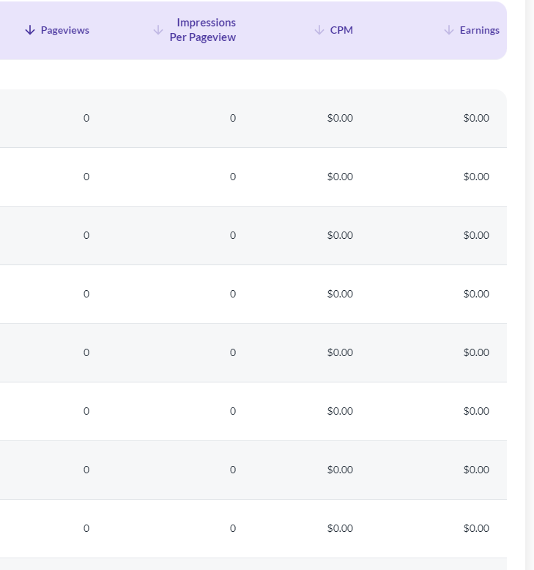This screenshot has width=534, height=570.
Task: Click the sort arrow icon beside Pageviews
Action: pyautogui.click(x=30, y=30)
